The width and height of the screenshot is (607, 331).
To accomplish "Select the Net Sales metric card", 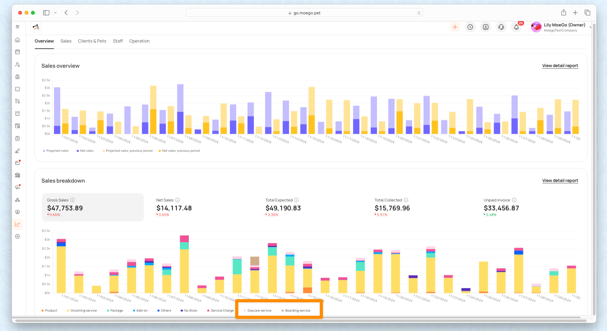I will point(202,207).
